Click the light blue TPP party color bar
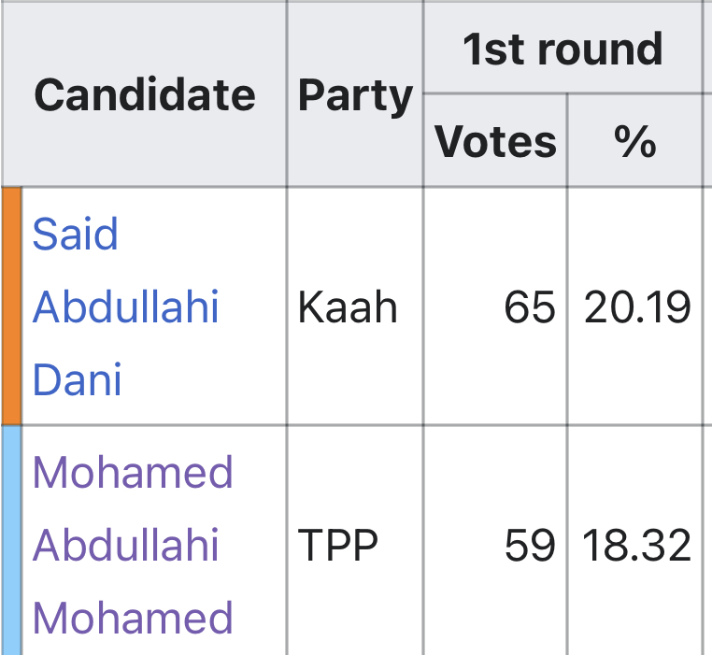 coord(11,540)
